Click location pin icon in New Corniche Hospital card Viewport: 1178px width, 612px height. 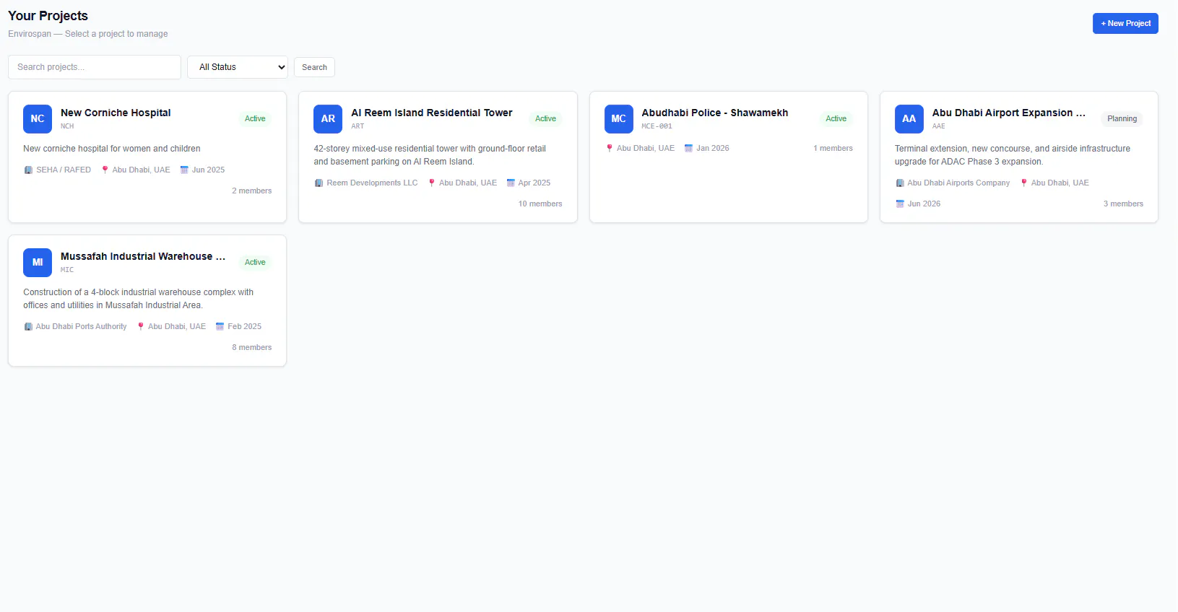[x=105, y=170]
